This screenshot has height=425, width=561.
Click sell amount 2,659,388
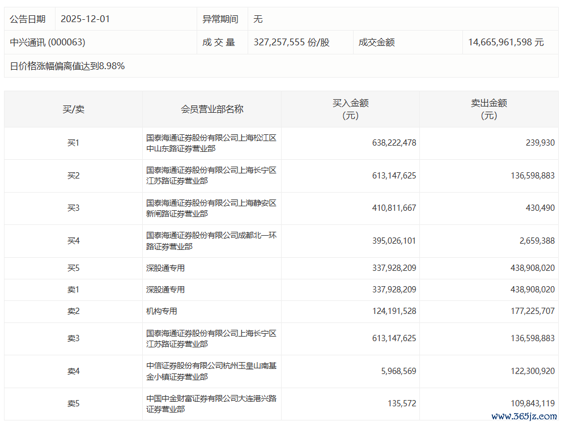pyautogui.click(x=537, y=241)
